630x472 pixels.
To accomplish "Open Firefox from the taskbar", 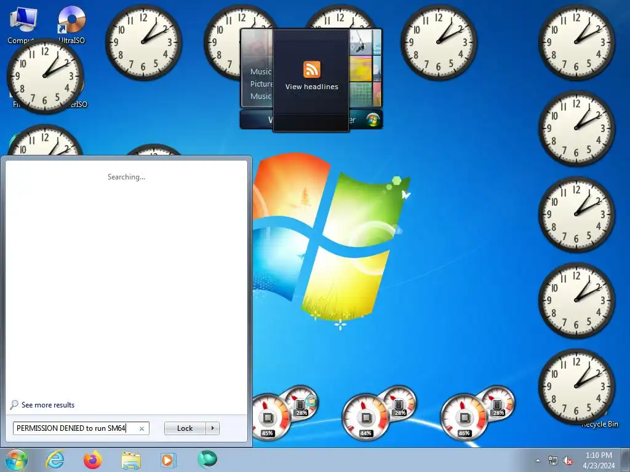I will (92, 460).
